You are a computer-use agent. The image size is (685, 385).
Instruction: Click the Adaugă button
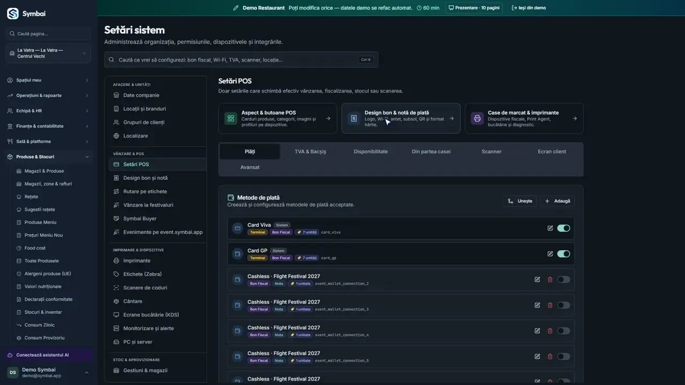(x=557, y=201)
